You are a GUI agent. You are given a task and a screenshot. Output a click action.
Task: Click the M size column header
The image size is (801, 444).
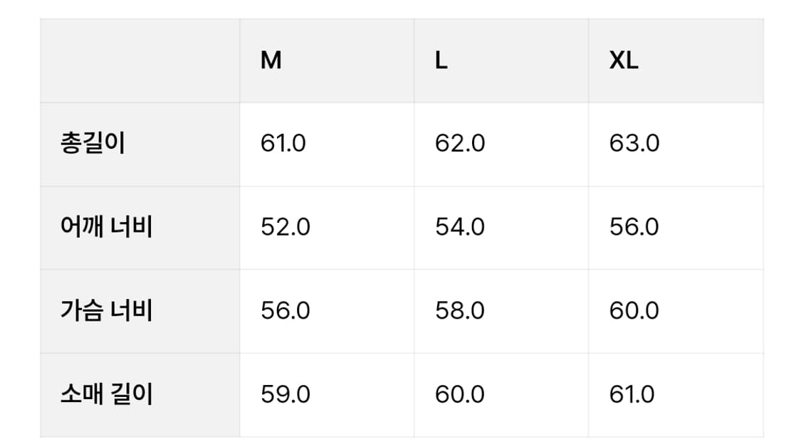coord(327,60)
